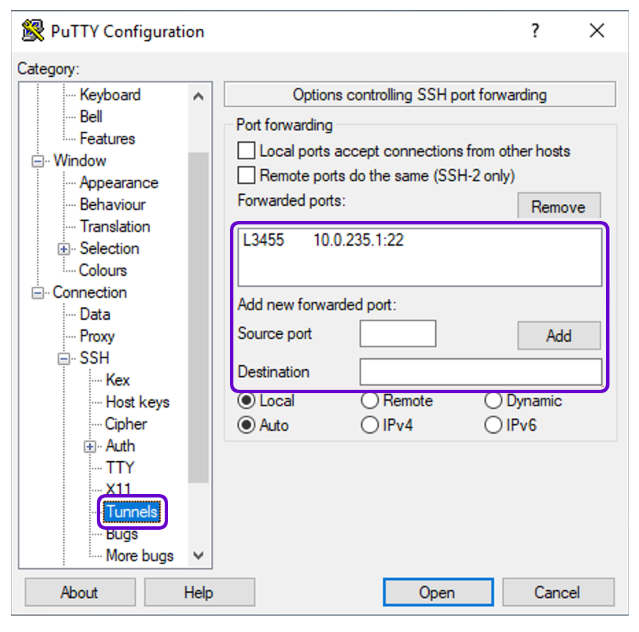Click the Remove forwarded port button
The image size is (639, 632).
pyautogui.click(x=558, y=207)
